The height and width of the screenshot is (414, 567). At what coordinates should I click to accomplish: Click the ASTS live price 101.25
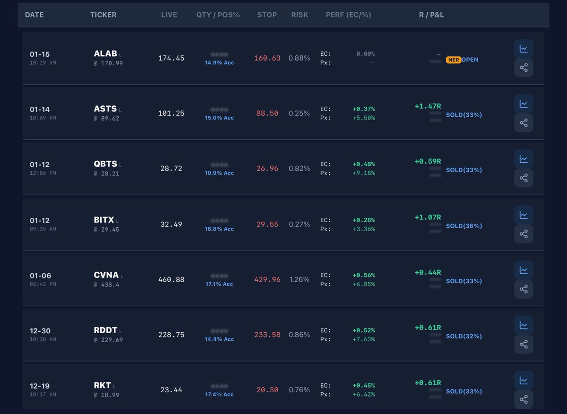tap(171, 113)
